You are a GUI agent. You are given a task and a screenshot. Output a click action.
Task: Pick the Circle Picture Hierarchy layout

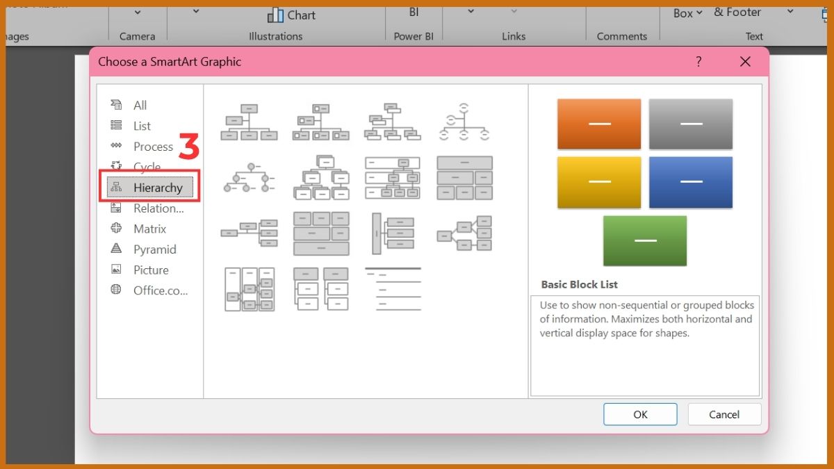point(249,178)
